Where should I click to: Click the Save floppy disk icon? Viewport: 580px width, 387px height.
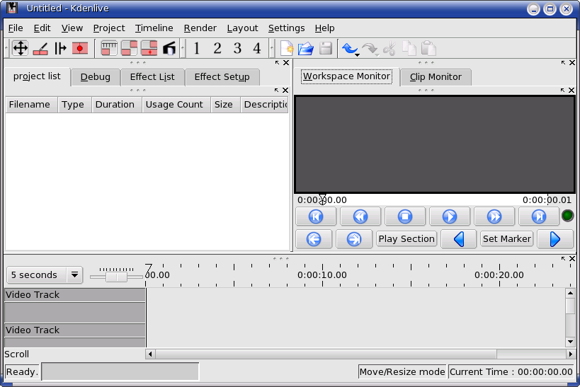tap(326, 48)
